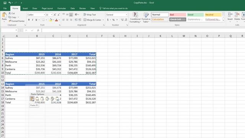Toggle Wrap Text

(x=90, y=15)
